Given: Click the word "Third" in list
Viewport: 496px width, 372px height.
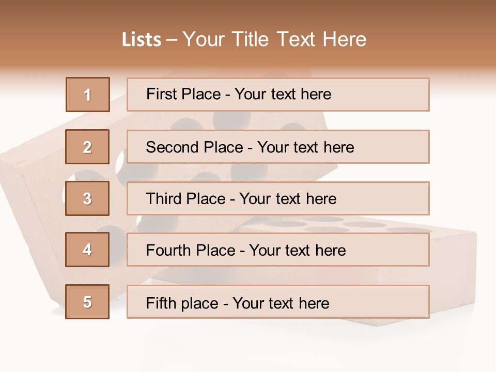Looking at the screenshot, I should pos(164,199).
